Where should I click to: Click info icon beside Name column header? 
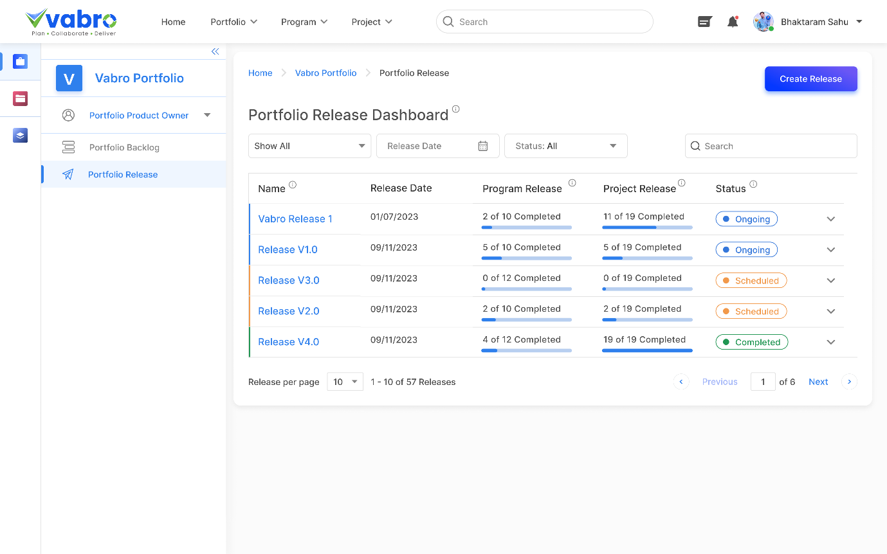(293, 184)
